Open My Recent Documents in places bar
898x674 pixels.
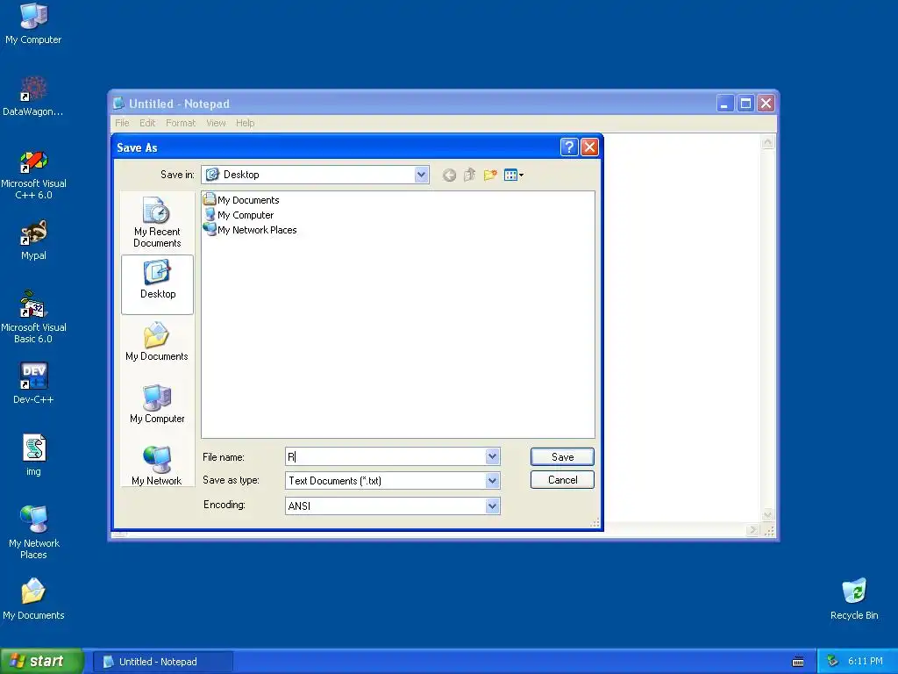[x=157, y=222]
